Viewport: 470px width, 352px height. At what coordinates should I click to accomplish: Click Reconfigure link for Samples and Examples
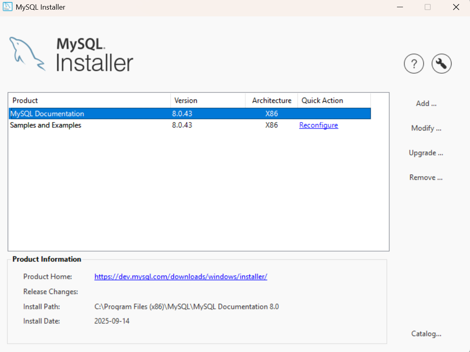(x=318, y=125)
